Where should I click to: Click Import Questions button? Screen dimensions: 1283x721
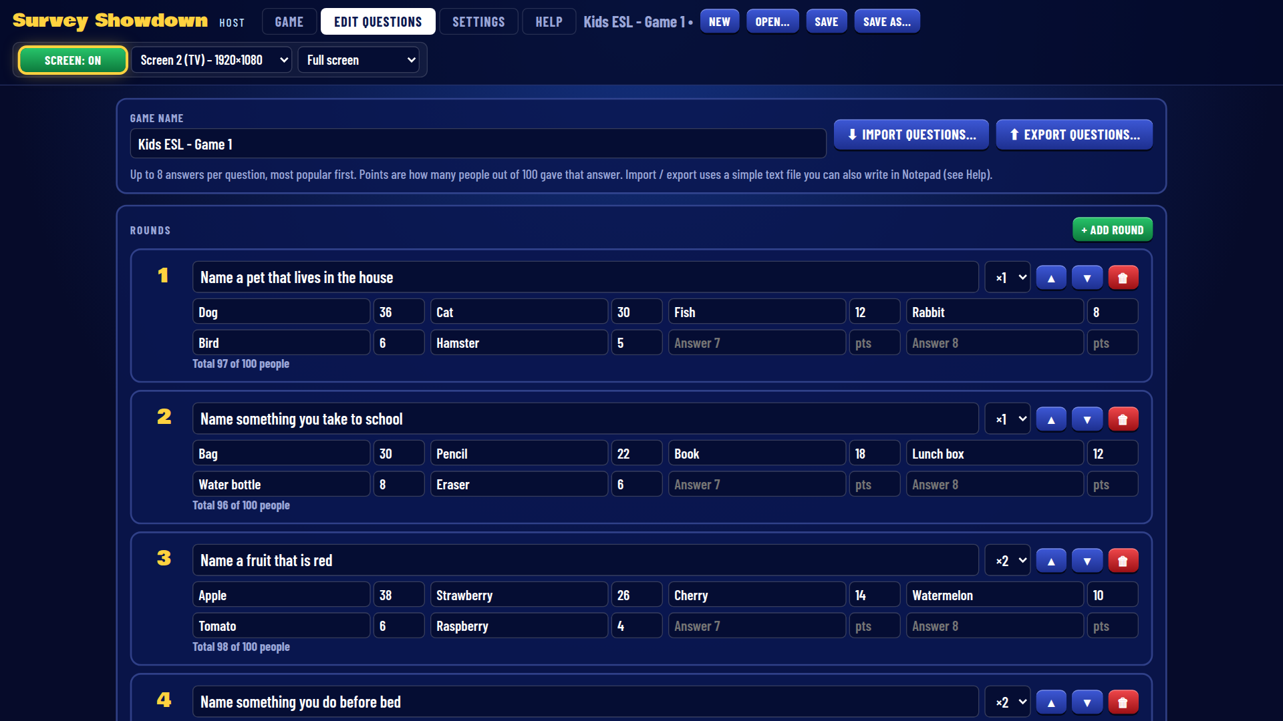click(x=912, y=135)
